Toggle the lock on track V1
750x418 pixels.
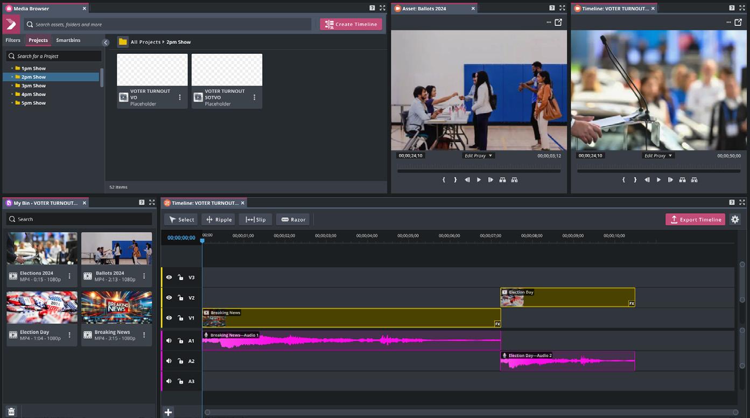[x=180, y=318]
